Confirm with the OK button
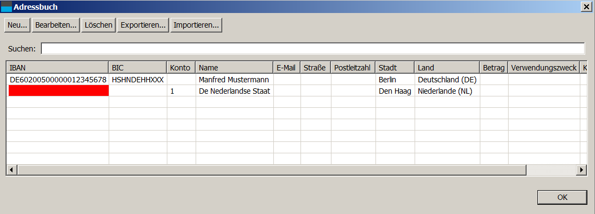Viewport: 595px width, 214px height. click(562, 197)
